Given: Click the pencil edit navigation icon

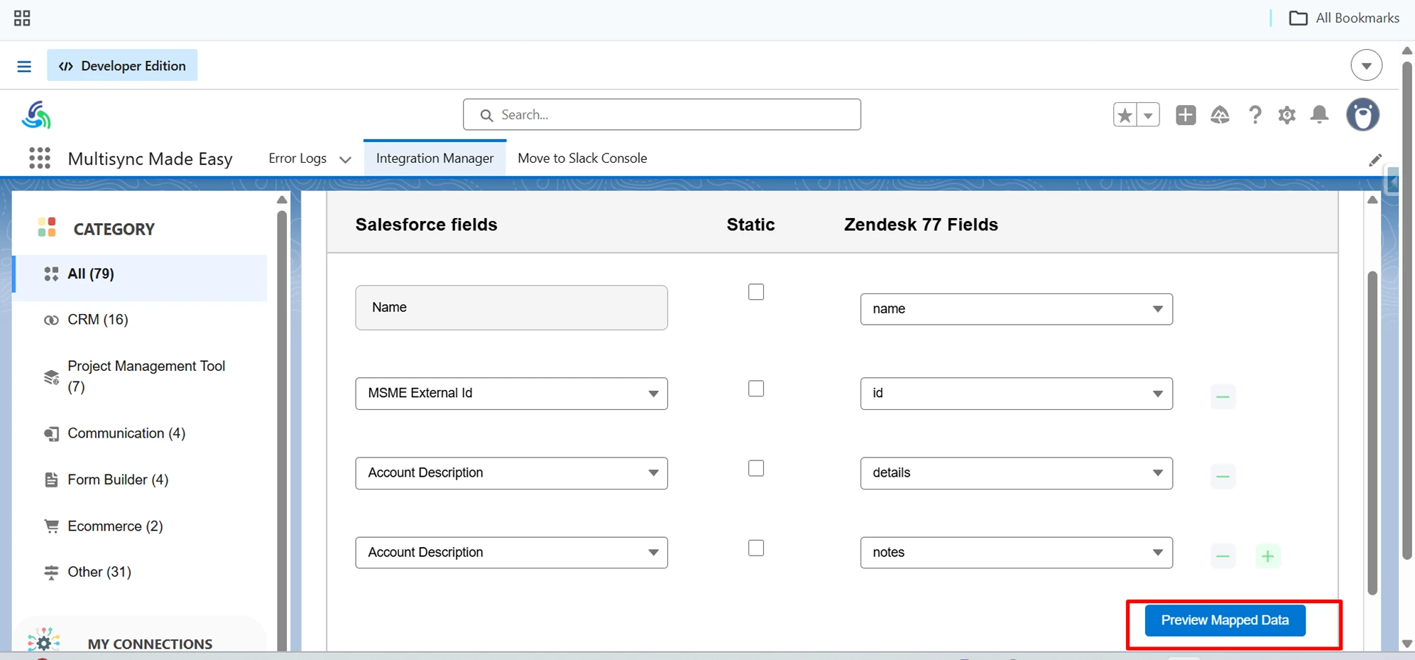Looking at the screenshot, I should click(1375, 161).
